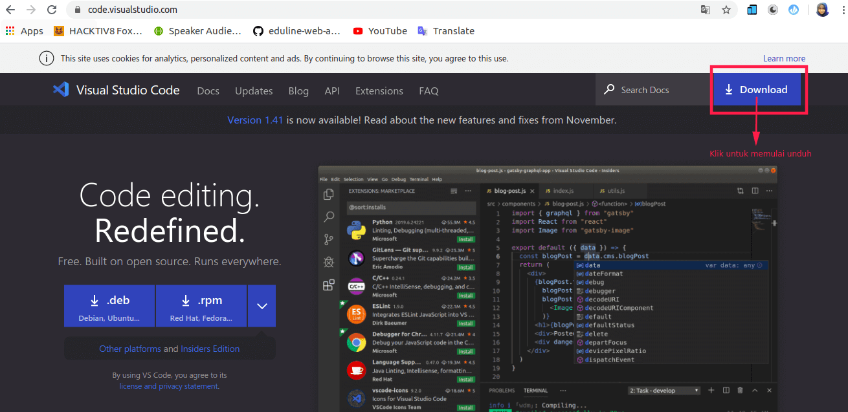Go to the Docs nav item

click(x=208, y=91)
